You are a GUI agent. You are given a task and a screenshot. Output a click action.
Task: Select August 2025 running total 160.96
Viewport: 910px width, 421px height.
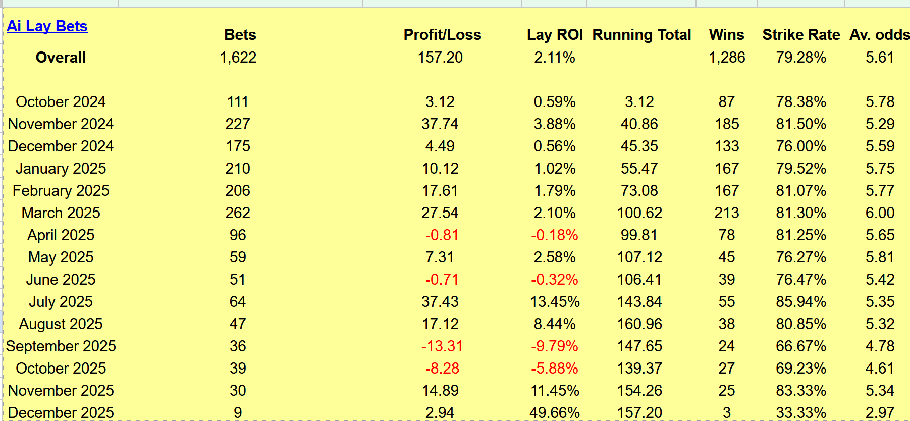[x=639, y=324]
